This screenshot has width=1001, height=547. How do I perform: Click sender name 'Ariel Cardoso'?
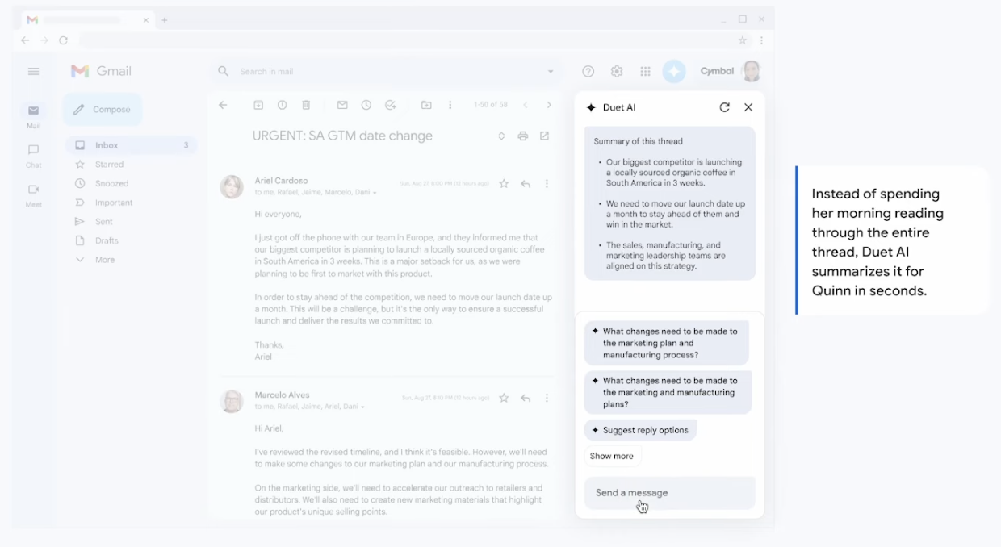click(281, 181)
